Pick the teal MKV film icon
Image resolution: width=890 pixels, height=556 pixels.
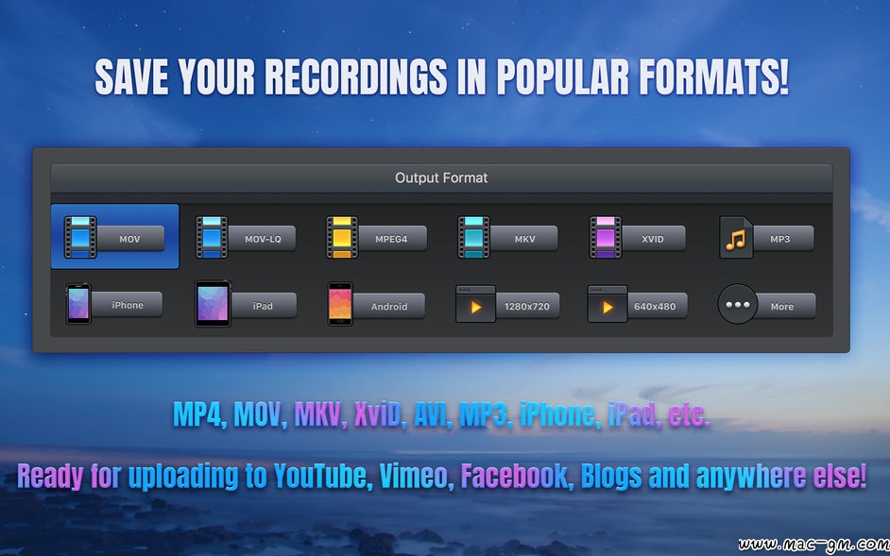(x=474, y=237)
